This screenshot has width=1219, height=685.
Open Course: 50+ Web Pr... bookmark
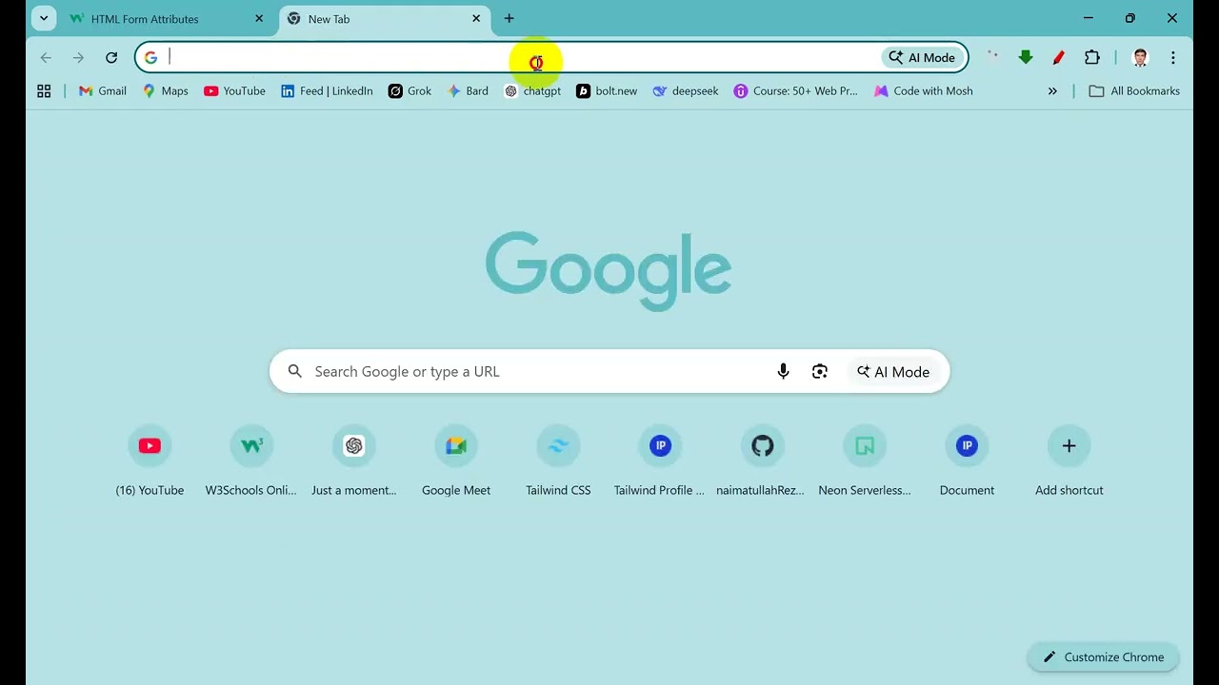click(x=796, y=91)
